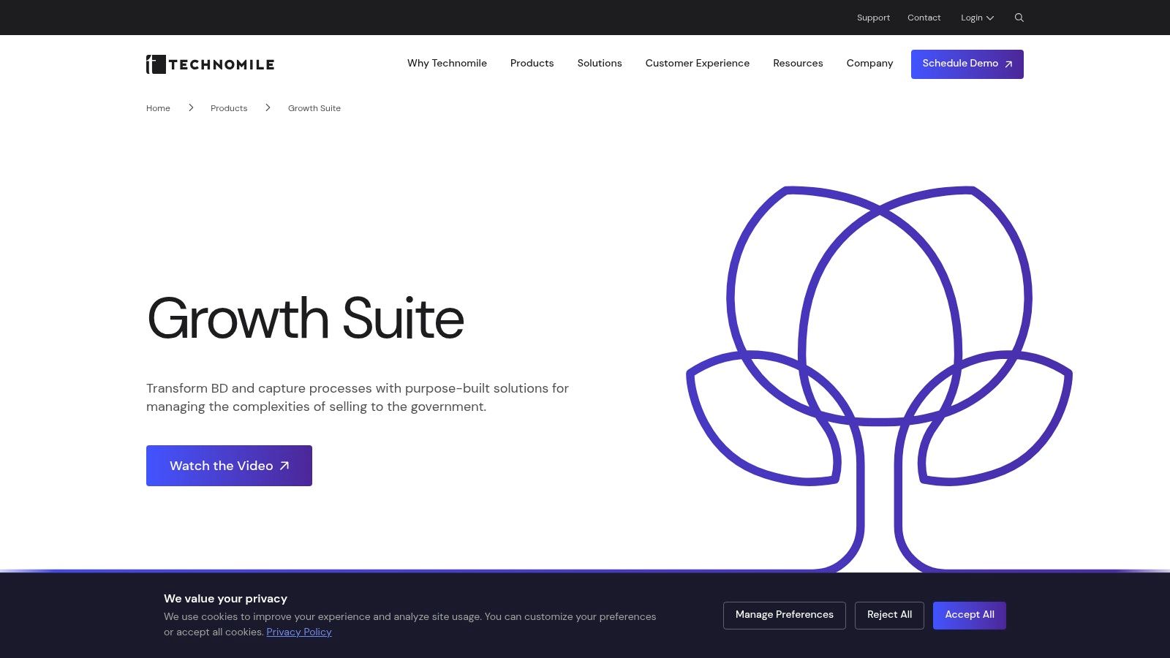
Task: Open the Solutions menu
Action: click(600, 64)
